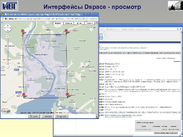Click the popup scrollbar up arrow
The width and height of the screenshot is (183, 137).
(x=97, y=23)
